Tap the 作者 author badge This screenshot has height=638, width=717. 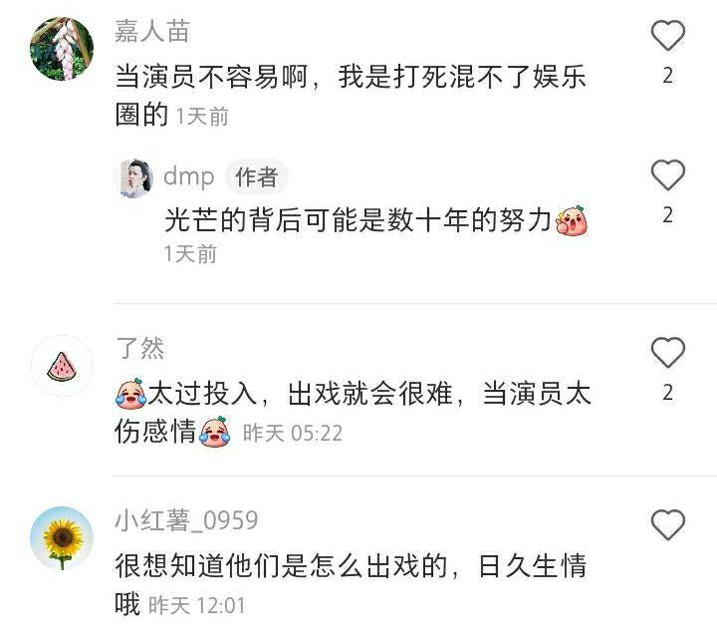257,177
